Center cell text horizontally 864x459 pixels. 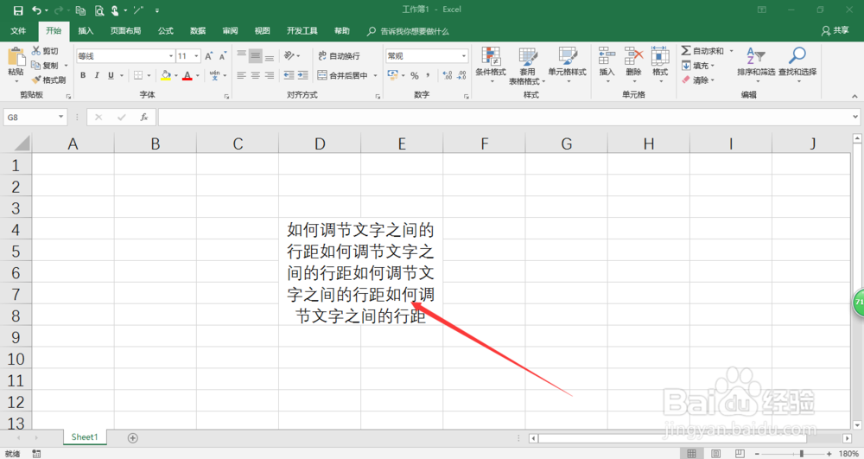pos(255,75)
